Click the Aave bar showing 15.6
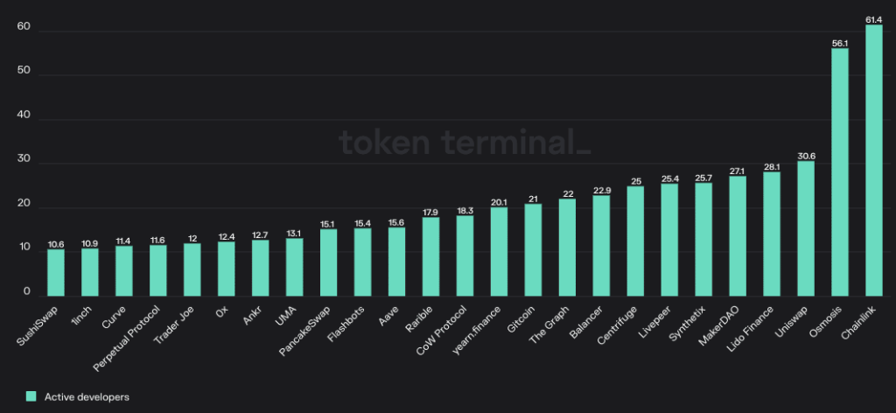The height and width of the screenshot is (413, 896). point(396,262)
